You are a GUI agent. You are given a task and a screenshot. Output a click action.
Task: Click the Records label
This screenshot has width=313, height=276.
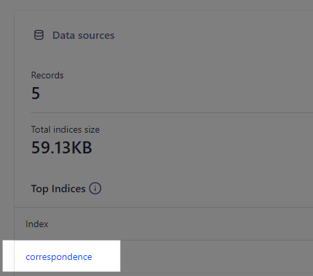click(x=47, y=75)
